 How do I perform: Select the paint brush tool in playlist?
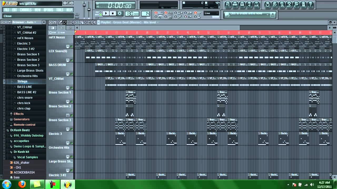tap(65, 22)
